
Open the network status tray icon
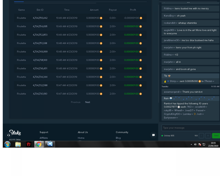(x=204, y=144)
